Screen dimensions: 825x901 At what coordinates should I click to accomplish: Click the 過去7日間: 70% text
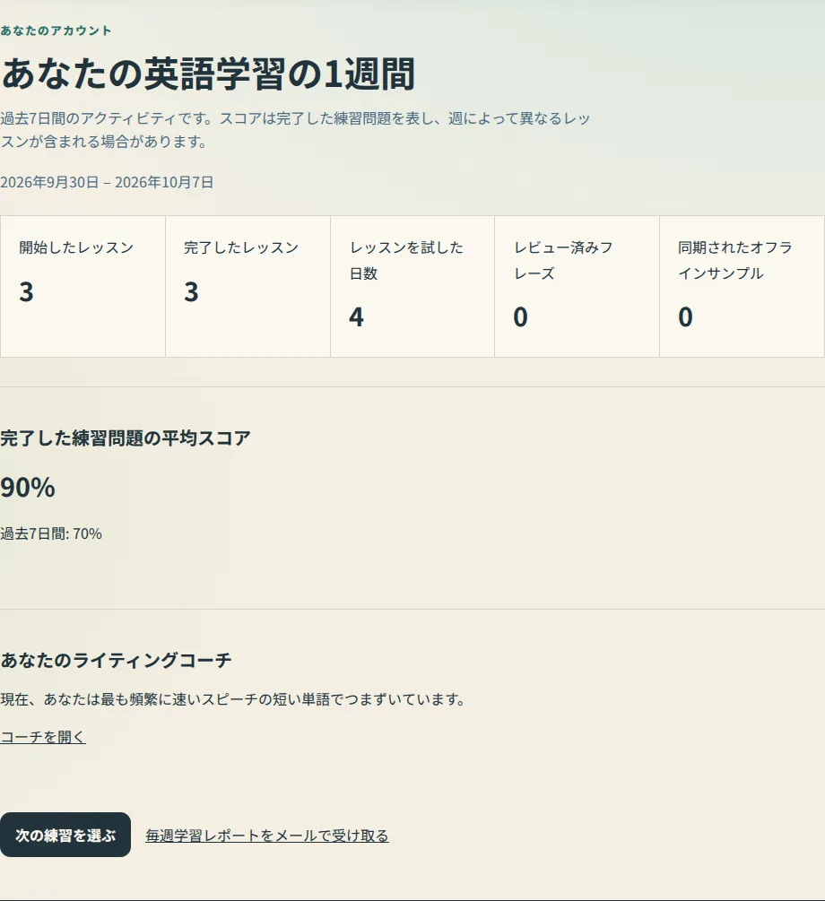[51, 533]
